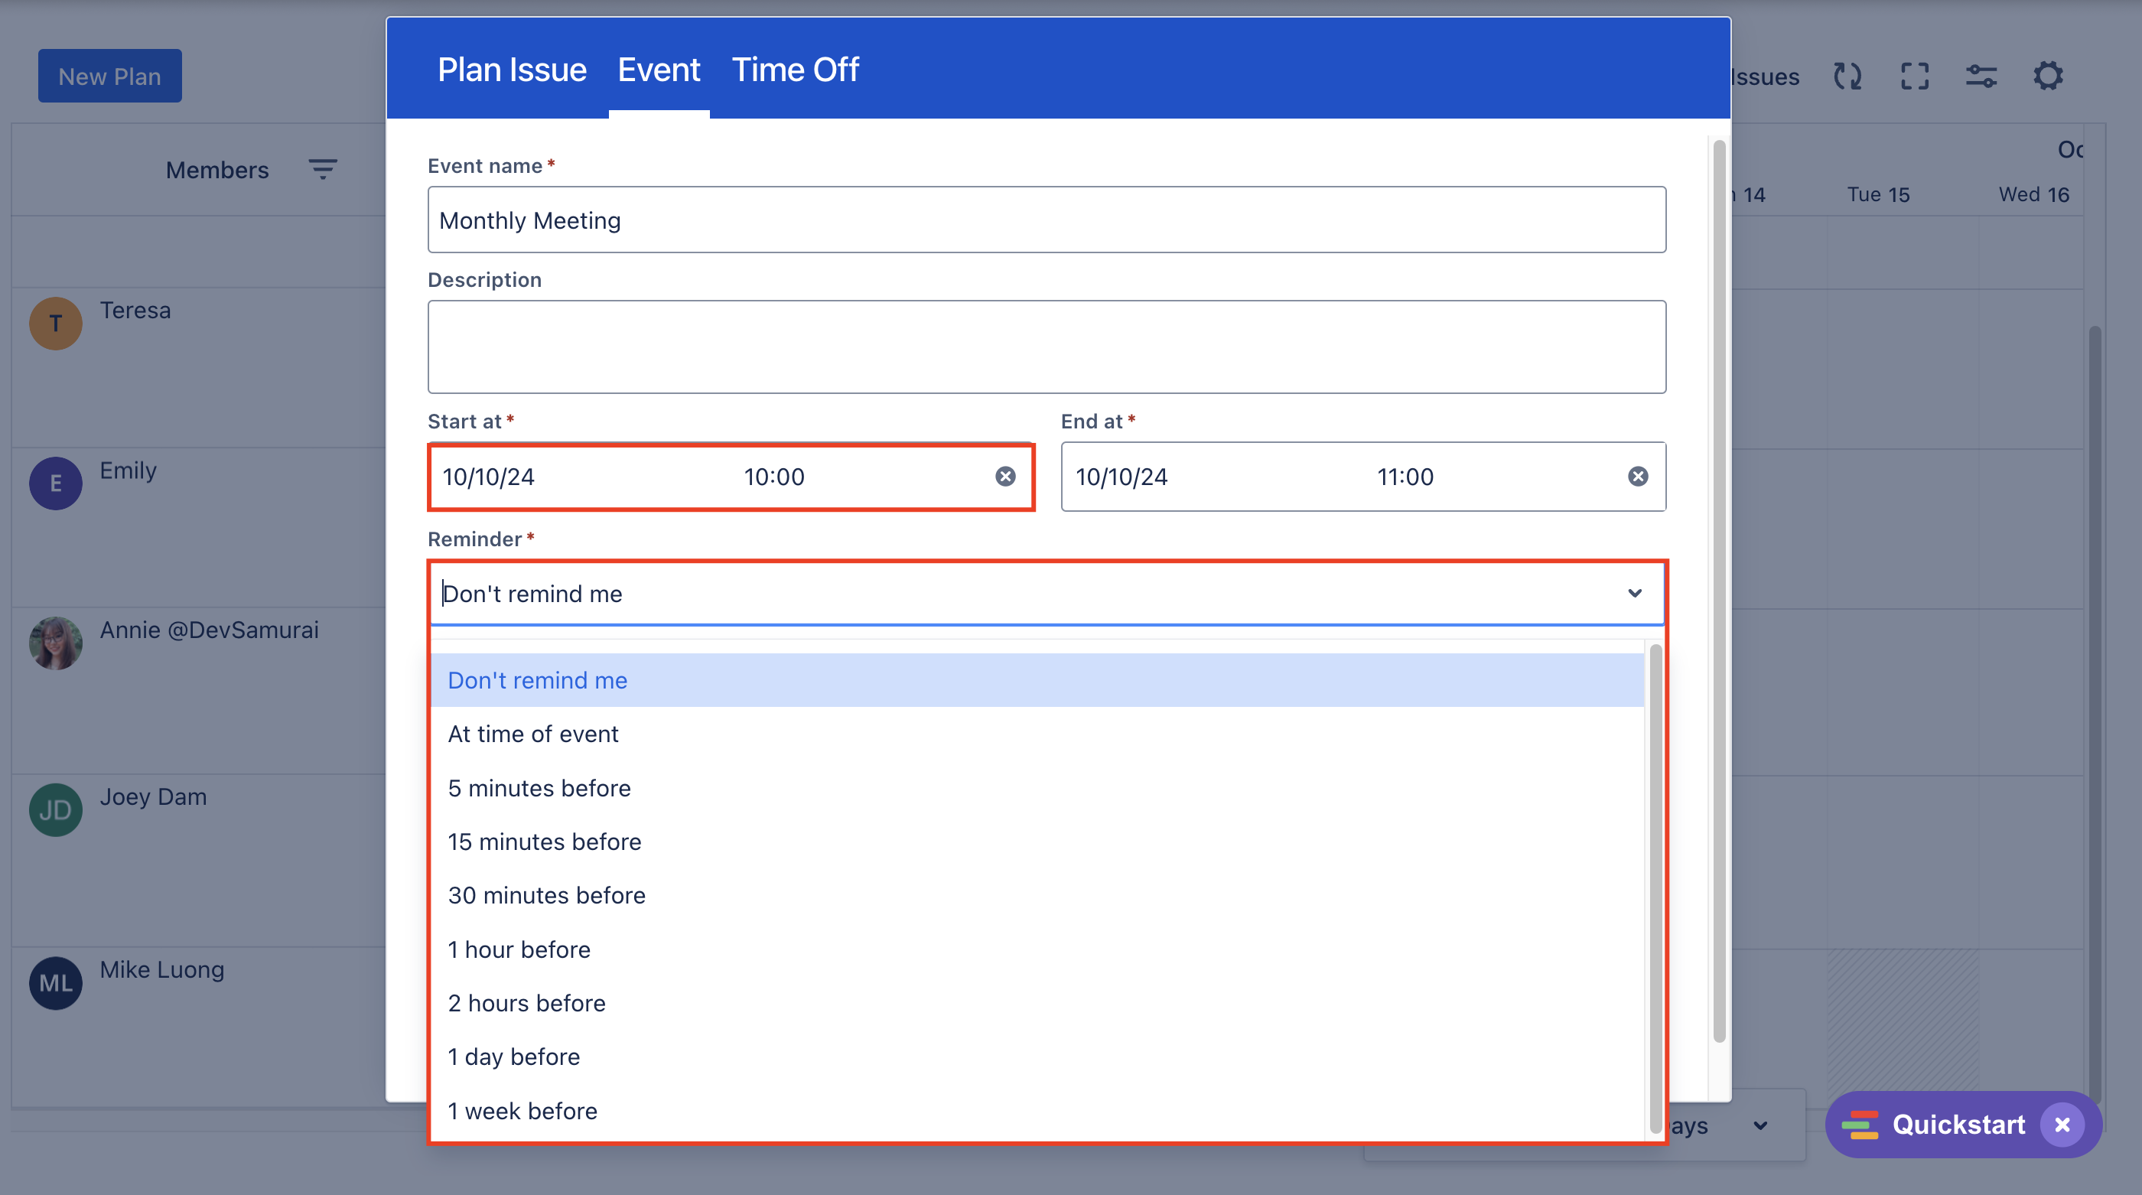2142x1195 pixels.
Task: Click the members filter icon
Action: (x=323, y=170)
